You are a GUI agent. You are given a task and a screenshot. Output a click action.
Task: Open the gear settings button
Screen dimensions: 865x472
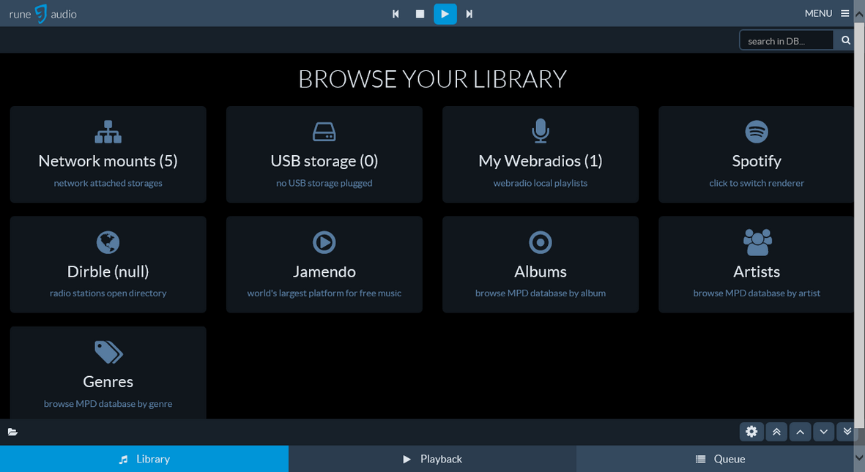pos(751,432)
